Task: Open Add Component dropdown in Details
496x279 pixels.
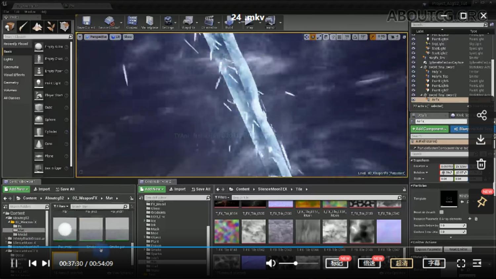Action: (x=430, y=129)
